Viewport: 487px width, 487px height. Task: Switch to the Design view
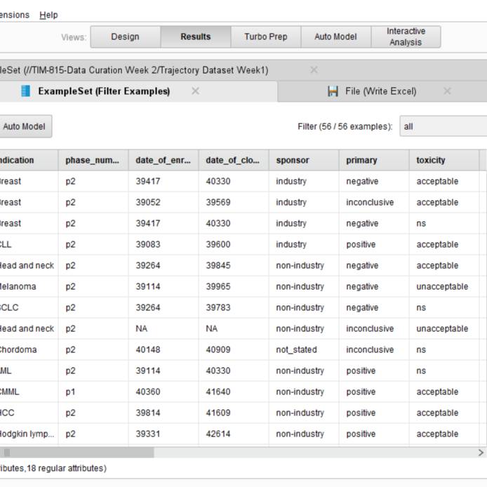click(125, 36)
